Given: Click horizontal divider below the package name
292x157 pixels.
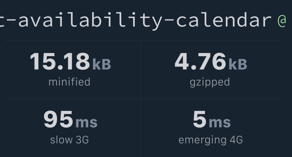Looking at the screenshot, I should click(x=143, y=41).
